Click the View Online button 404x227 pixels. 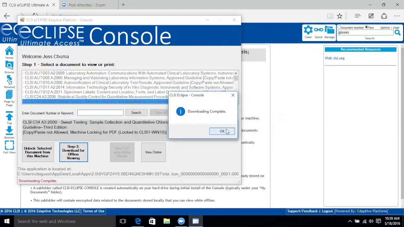point(153,152)
